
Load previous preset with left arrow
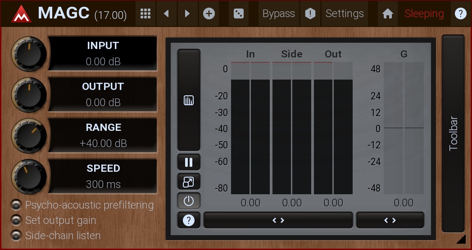[x=167, y=13]
